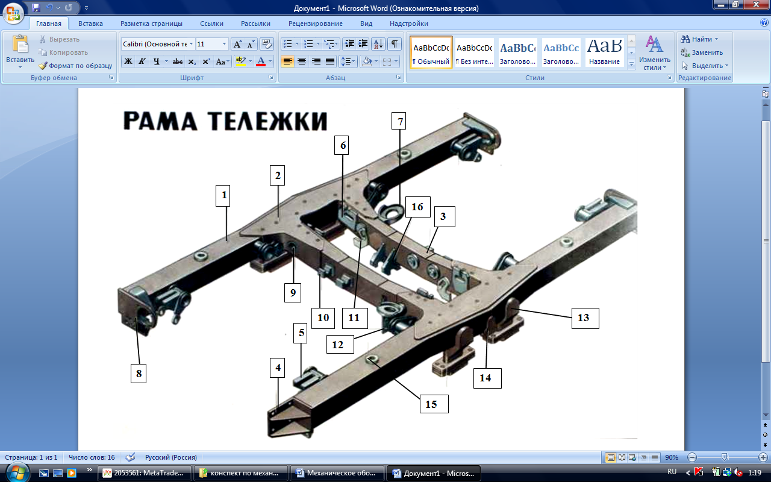Click the Заменить button

702,52
